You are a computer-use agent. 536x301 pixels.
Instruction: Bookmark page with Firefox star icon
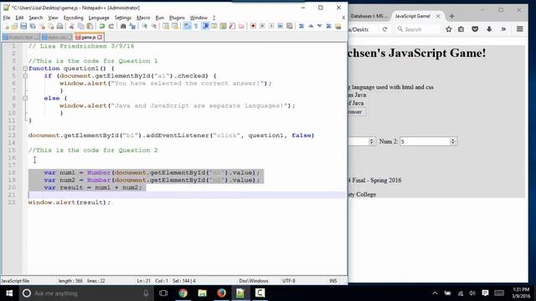click(449, 29)
